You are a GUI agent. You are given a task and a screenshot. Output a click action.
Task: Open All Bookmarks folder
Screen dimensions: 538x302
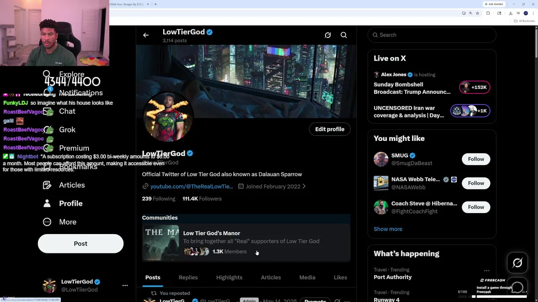click(x=525, y=21)
